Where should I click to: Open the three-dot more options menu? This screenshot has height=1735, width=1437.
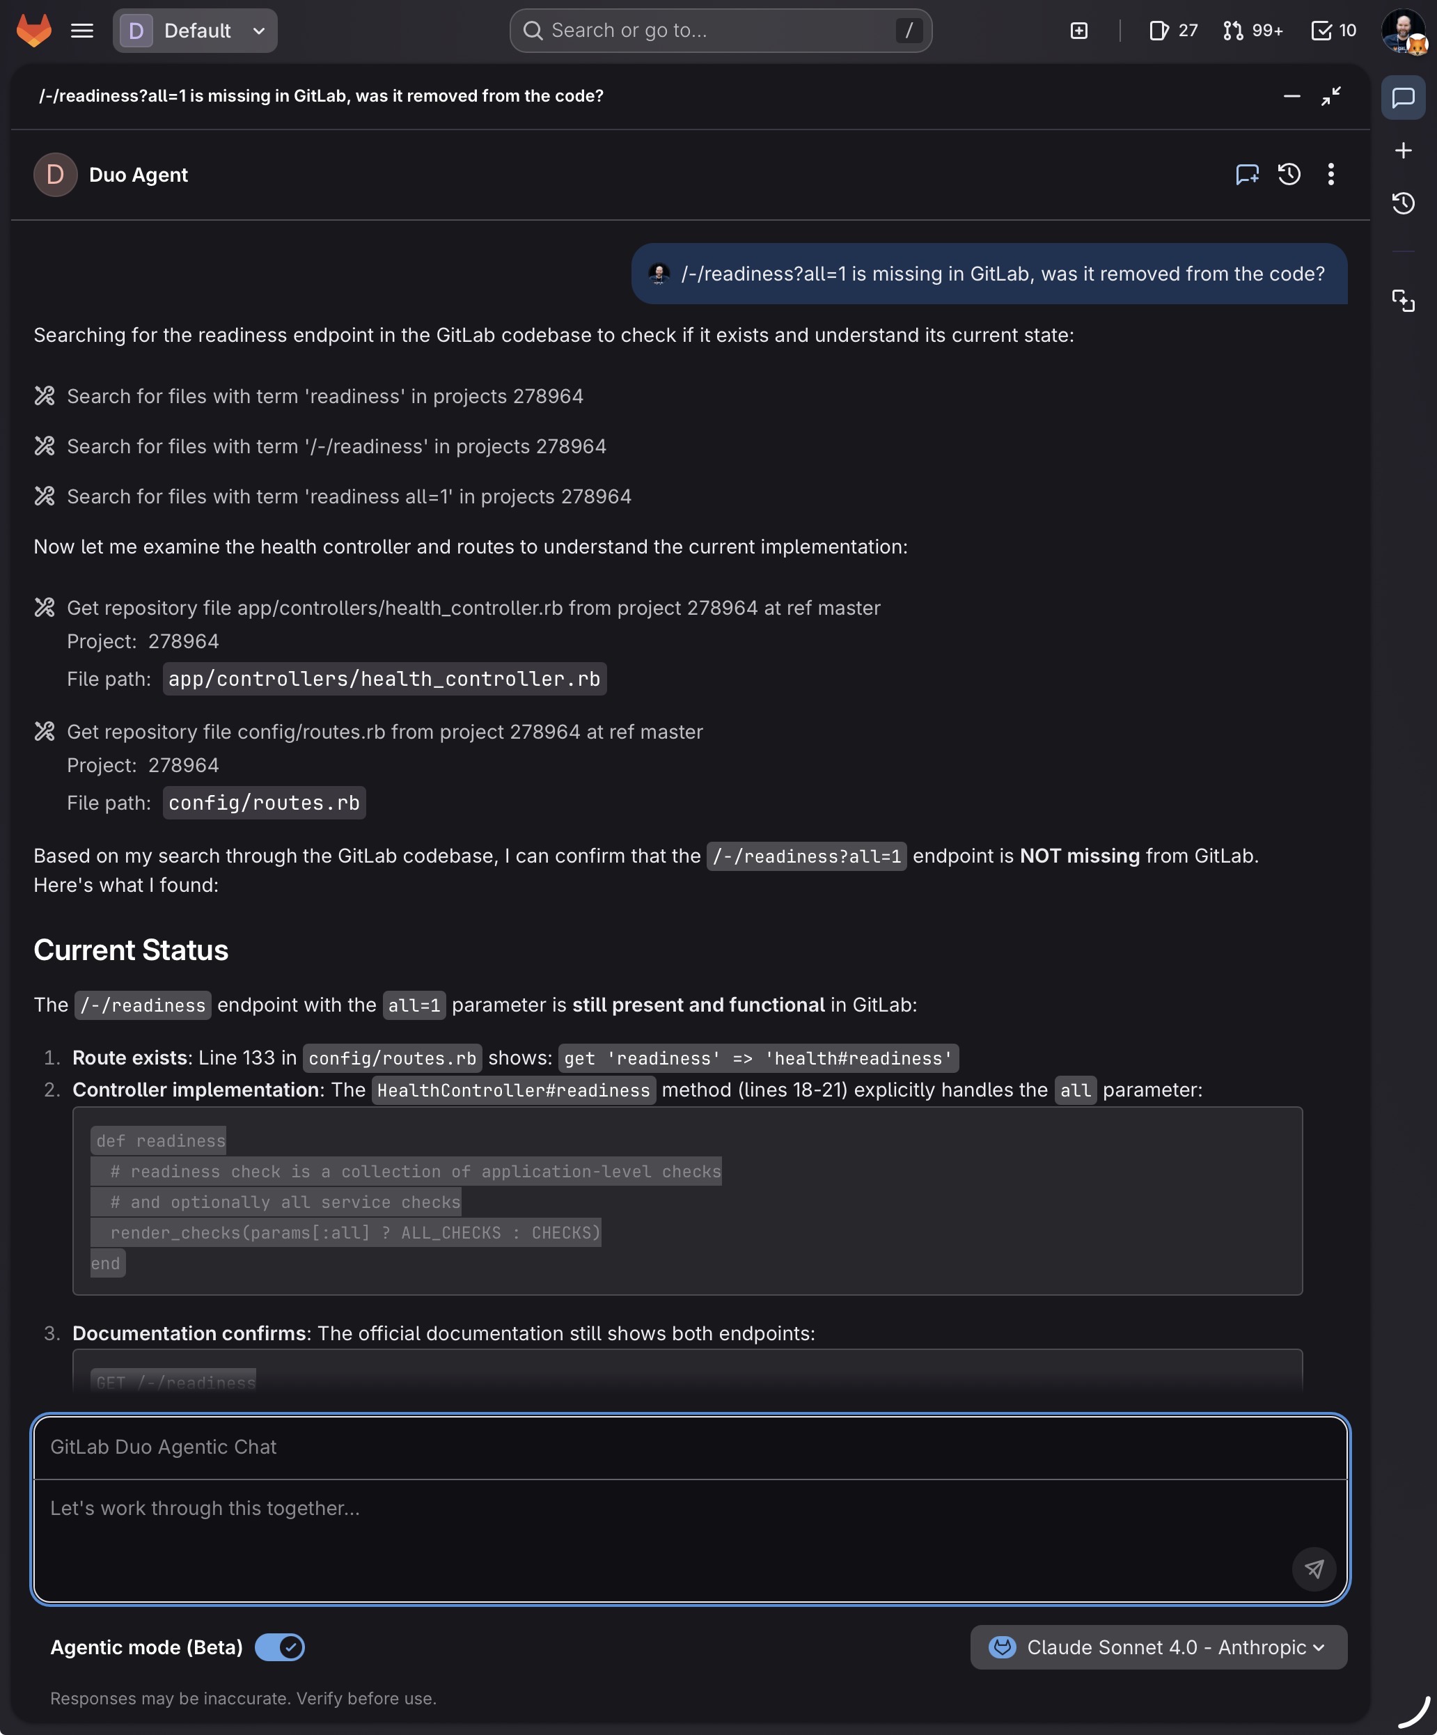[1330, 174]
